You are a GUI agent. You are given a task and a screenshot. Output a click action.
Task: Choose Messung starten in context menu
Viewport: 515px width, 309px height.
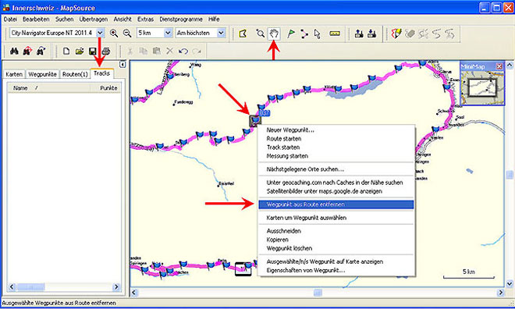336,156
